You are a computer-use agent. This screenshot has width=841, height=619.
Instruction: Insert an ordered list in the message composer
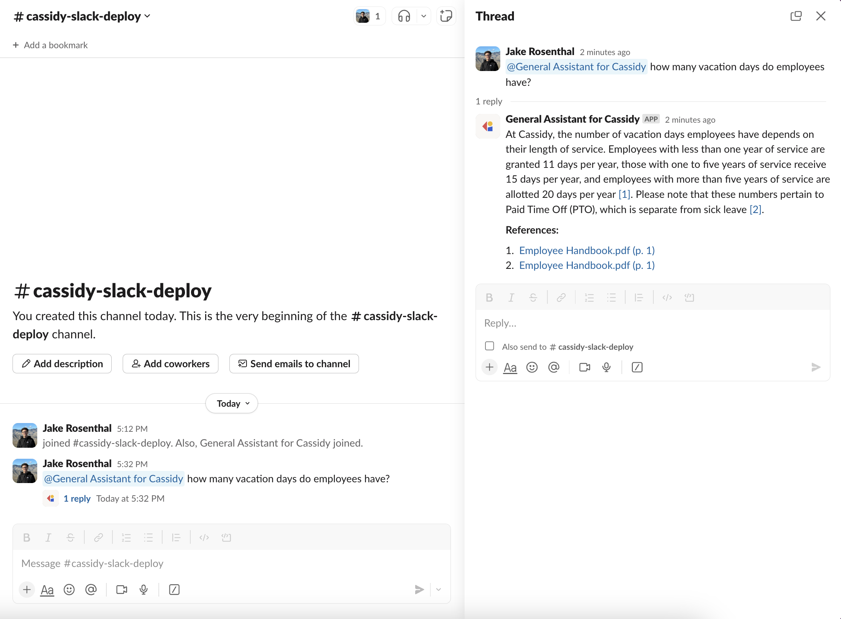pyautogui.click(x=126, y=537)
